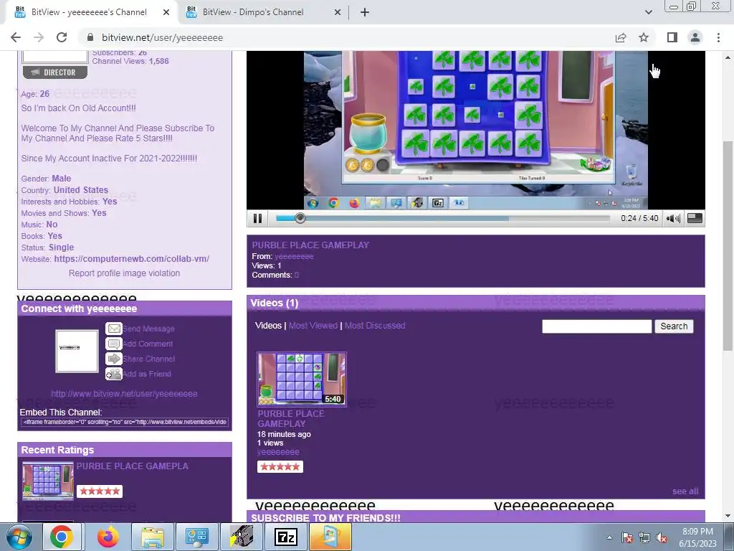Expand the tab search dropdown arrow
The width and height of the screenshot is (734, 551).
(x=648, y=12)
